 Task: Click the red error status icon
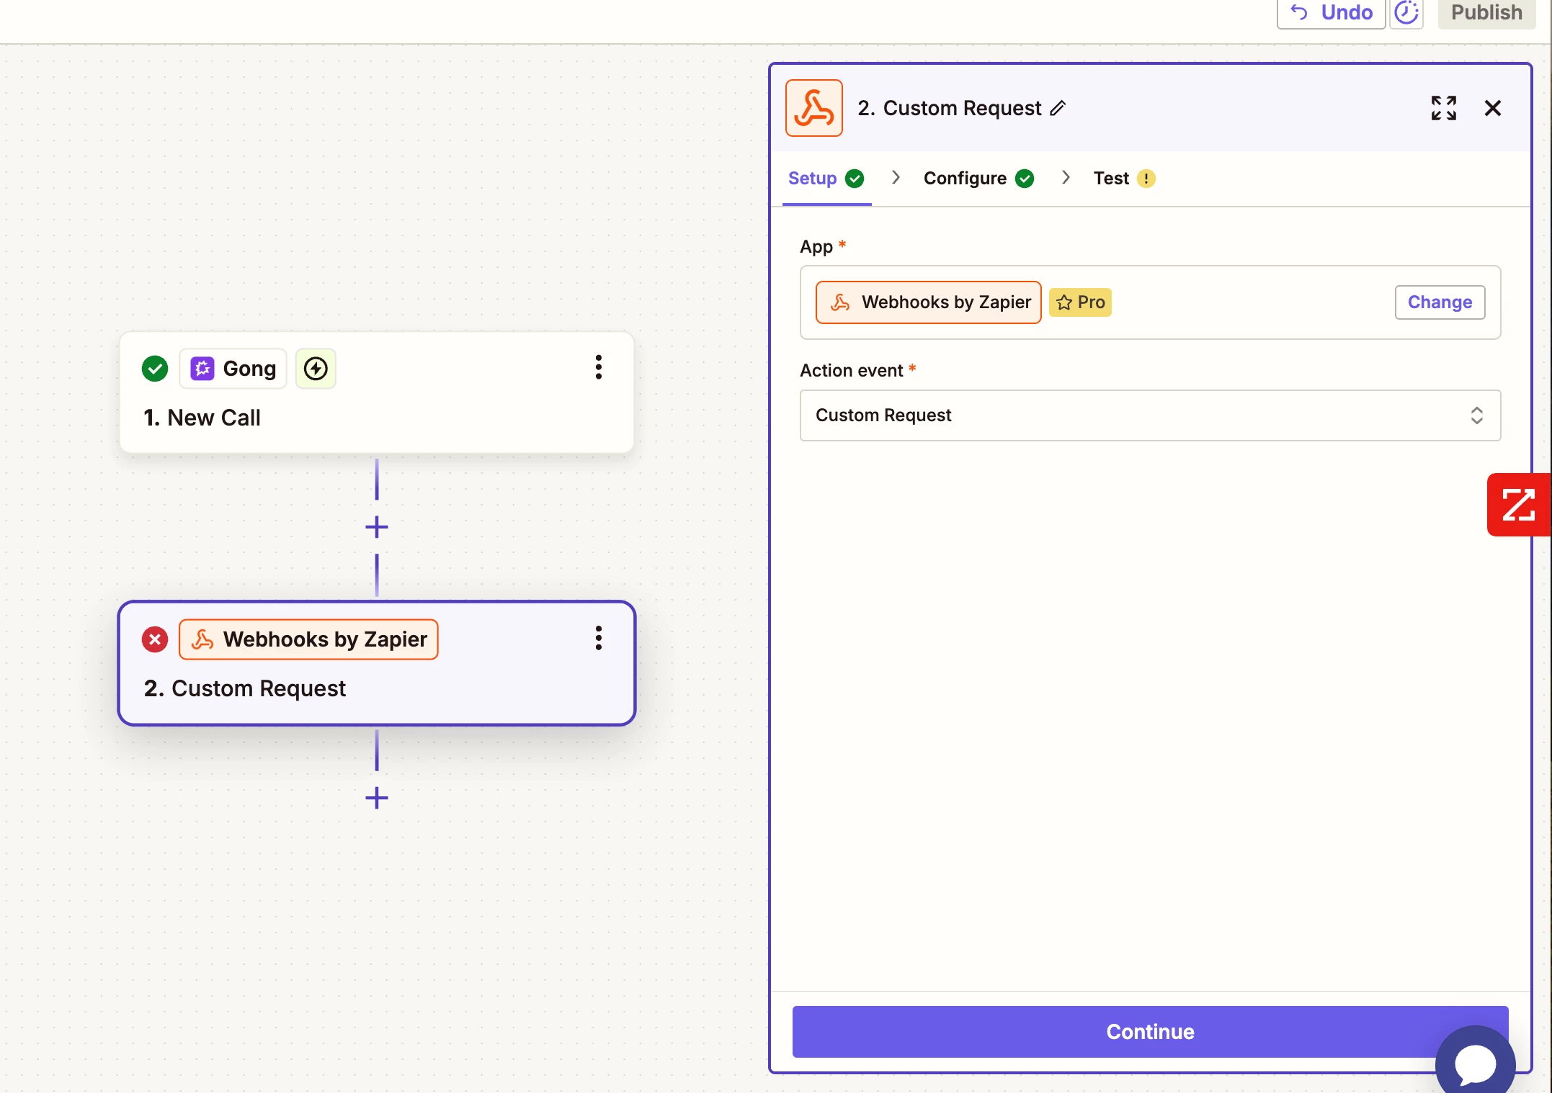click(154, 639)
